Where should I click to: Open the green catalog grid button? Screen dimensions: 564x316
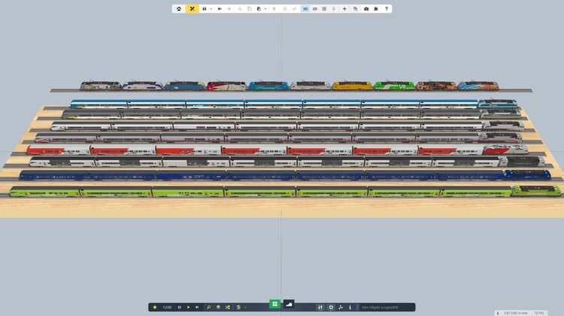pyautogui.click(x=274, y=304)
